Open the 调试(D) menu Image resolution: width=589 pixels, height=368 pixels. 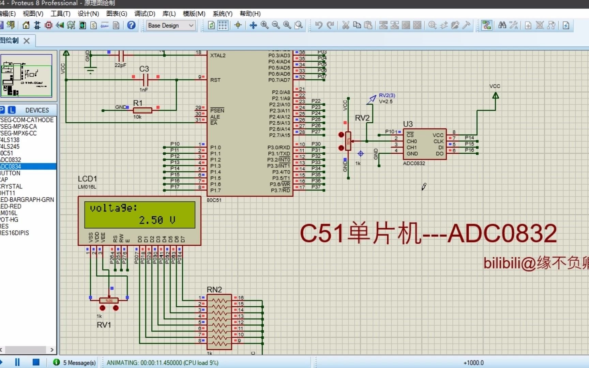[x=145, y=14]
